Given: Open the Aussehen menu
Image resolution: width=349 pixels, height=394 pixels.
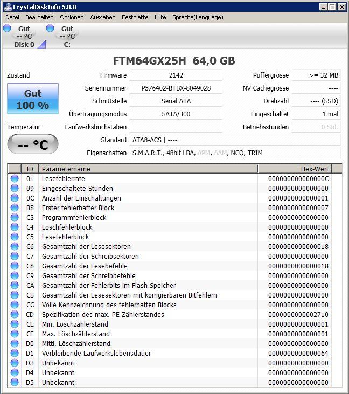Looking at the screenshot, I should tap(103, 17).
